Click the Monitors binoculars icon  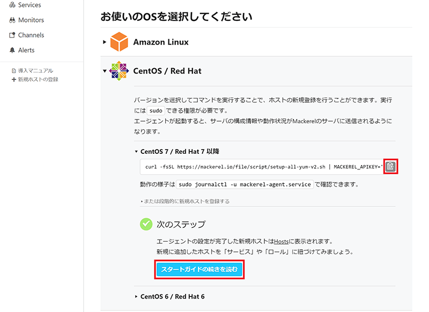[x=12, y=20]
